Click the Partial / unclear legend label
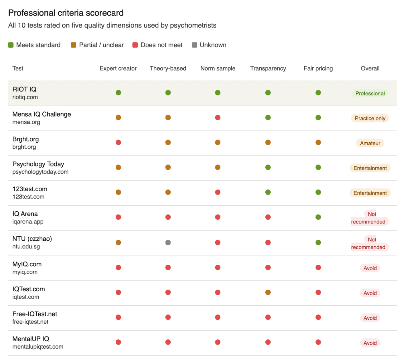Screen dimensions: 404x364 (101, 45)
